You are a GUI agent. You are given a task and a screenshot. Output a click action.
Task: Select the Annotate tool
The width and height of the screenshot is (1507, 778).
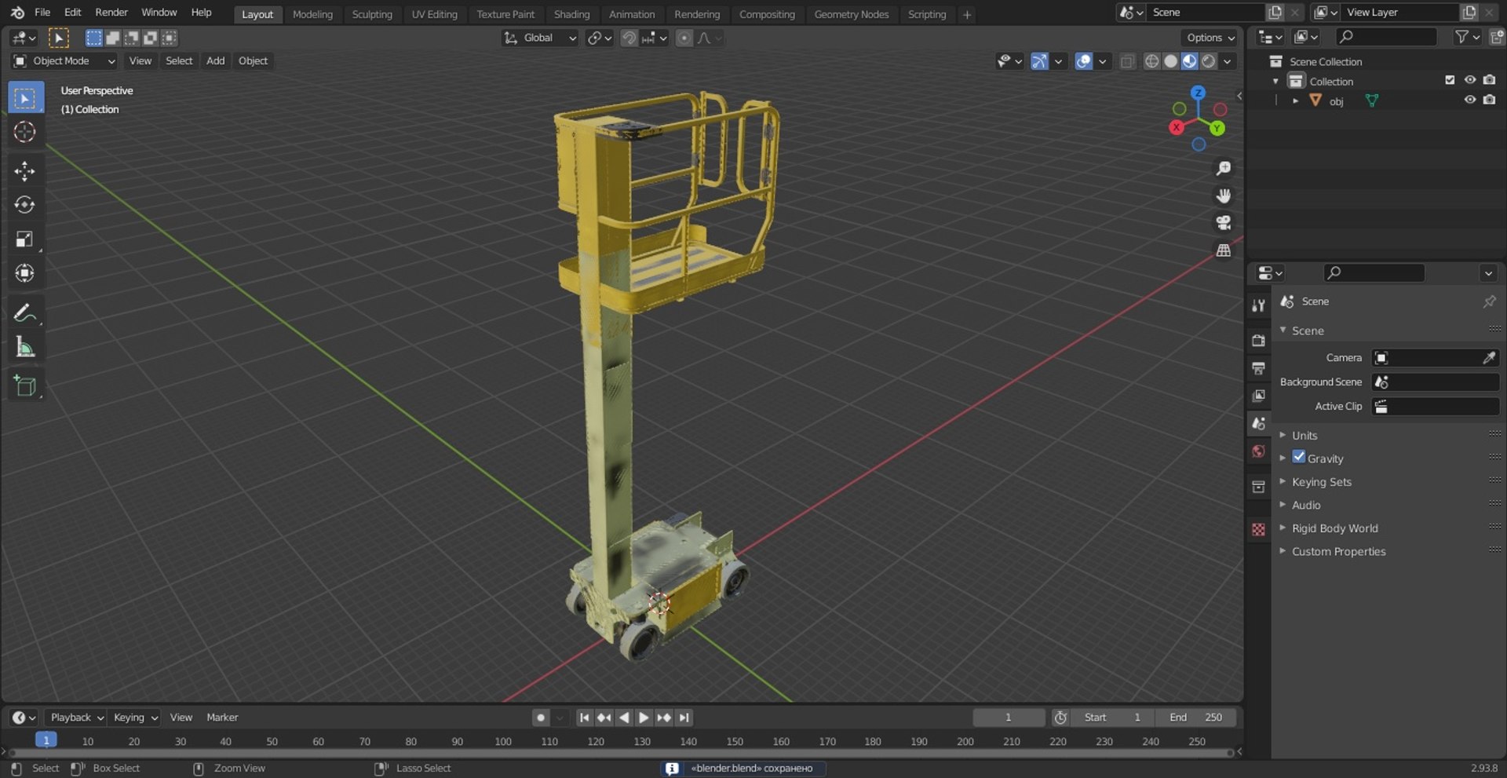coord(25,312)
